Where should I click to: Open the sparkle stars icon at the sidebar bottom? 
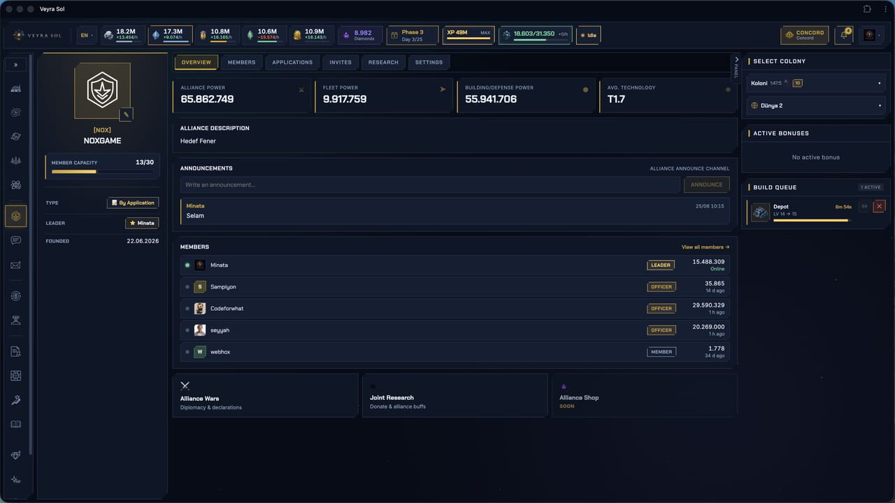[x=15, y=479]
